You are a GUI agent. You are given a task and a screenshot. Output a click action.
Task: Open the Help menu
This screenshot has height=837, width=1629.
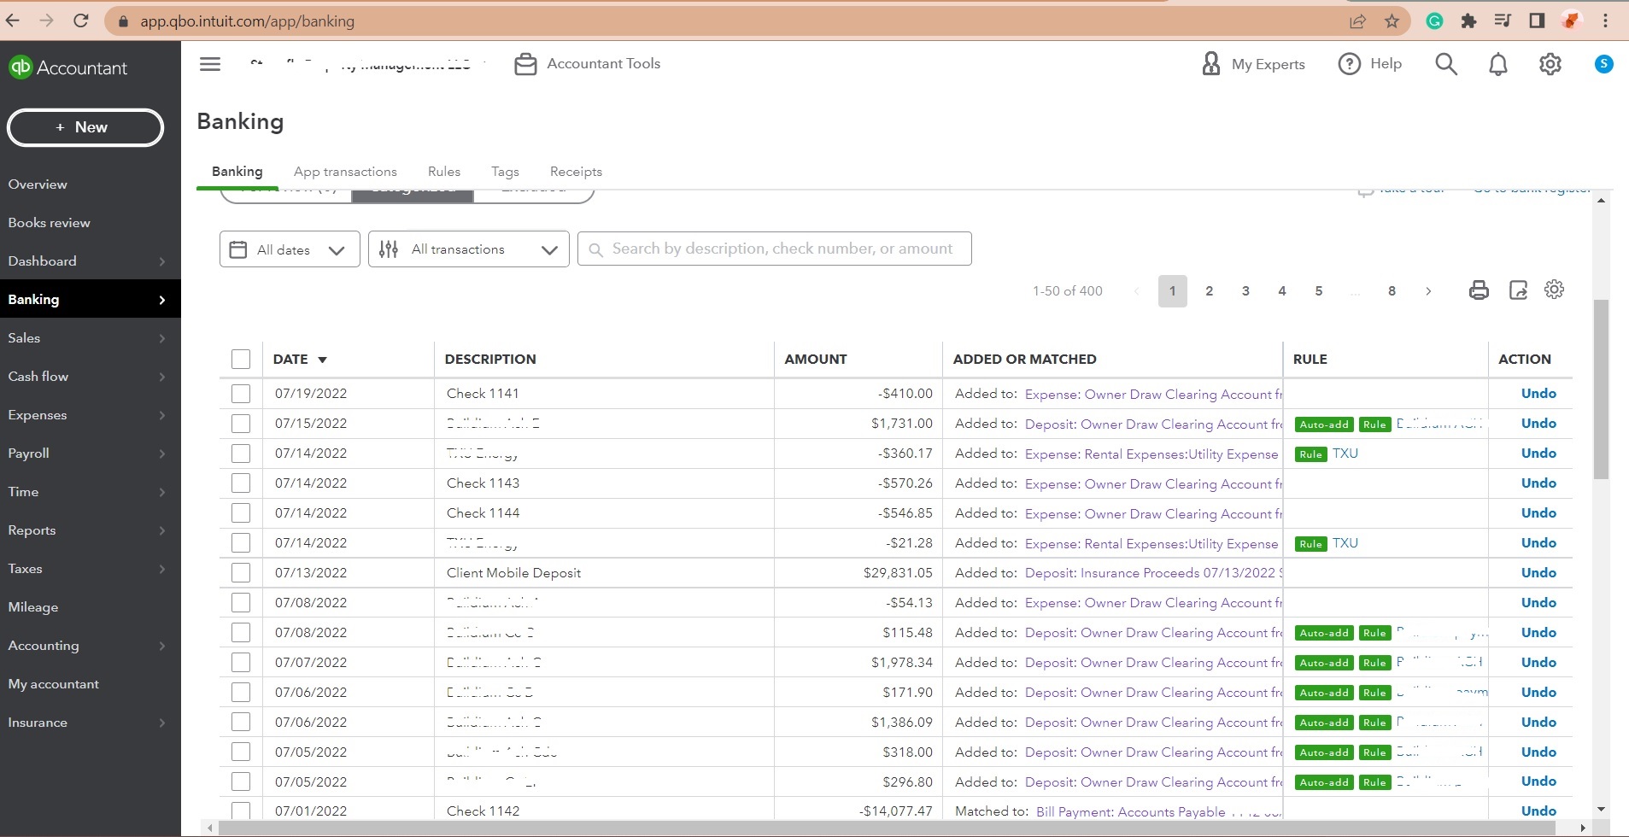(1370, 64)
